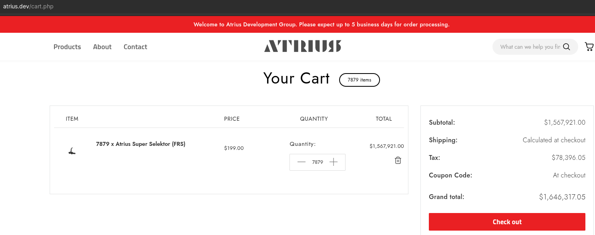595x235 pixels.
Task: Open the 7879 x Atrius Super Selektor link
Action: [x=141, y=144]
